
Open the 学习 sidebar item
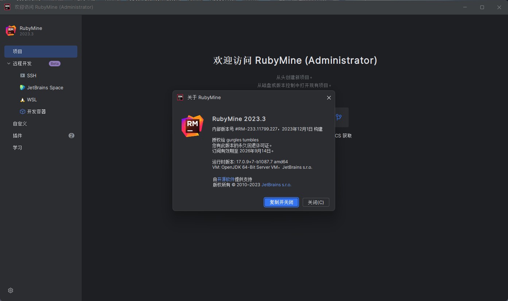point(41,148)
